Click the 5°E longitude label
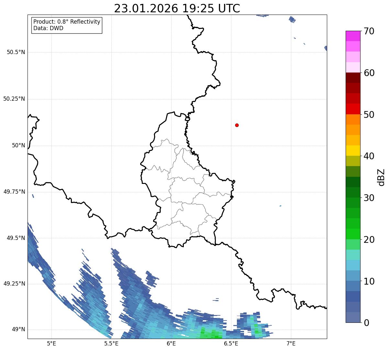The width and height of the screenshot is (389, 350). (51, 343)
